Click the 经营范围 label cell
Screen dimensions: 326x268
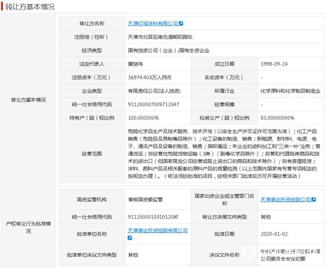click(x=92, y=154)
